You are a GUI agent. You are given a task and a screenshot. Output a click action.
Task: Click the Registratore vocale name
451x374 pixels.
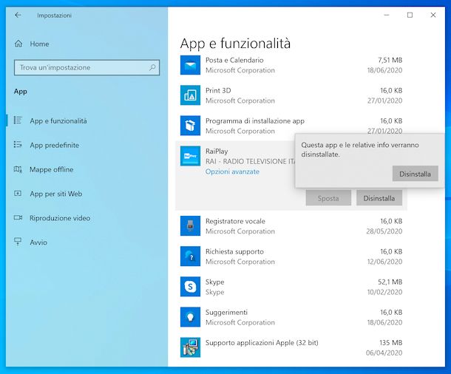(x=235, y=221)
